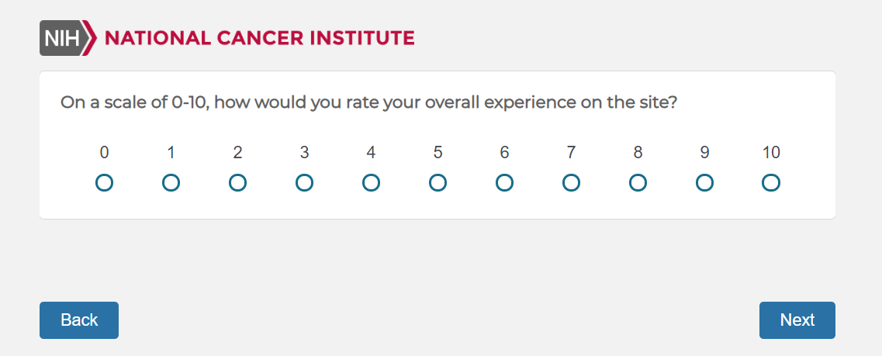Click the overall experience question text

369,102
